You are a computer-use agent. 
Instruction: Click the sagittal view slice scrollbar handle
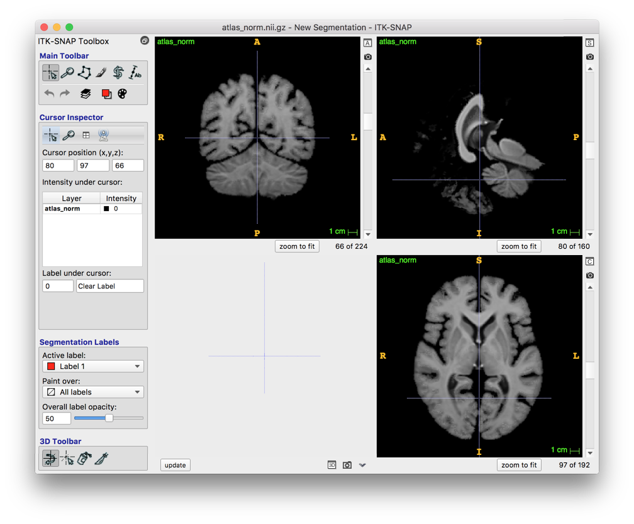coord(590,150)
